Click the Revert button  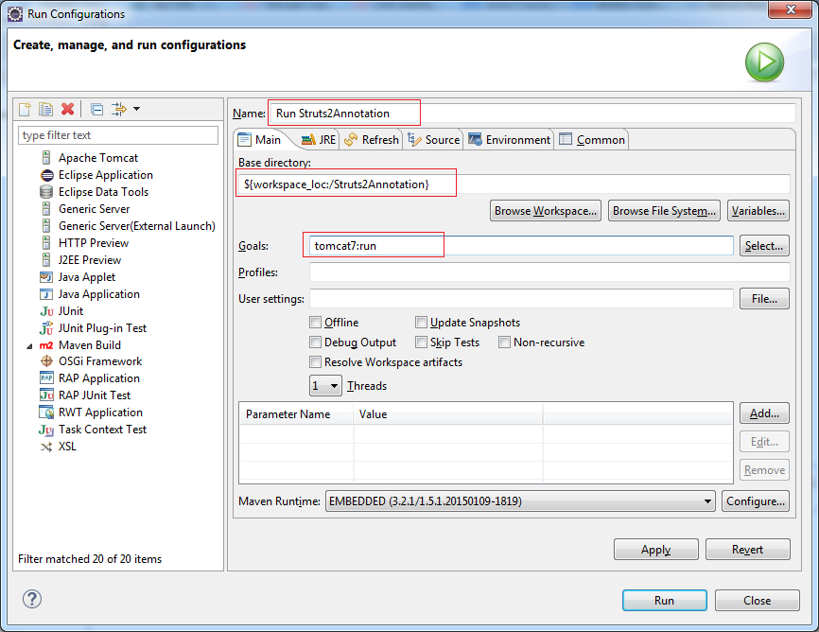747,550
